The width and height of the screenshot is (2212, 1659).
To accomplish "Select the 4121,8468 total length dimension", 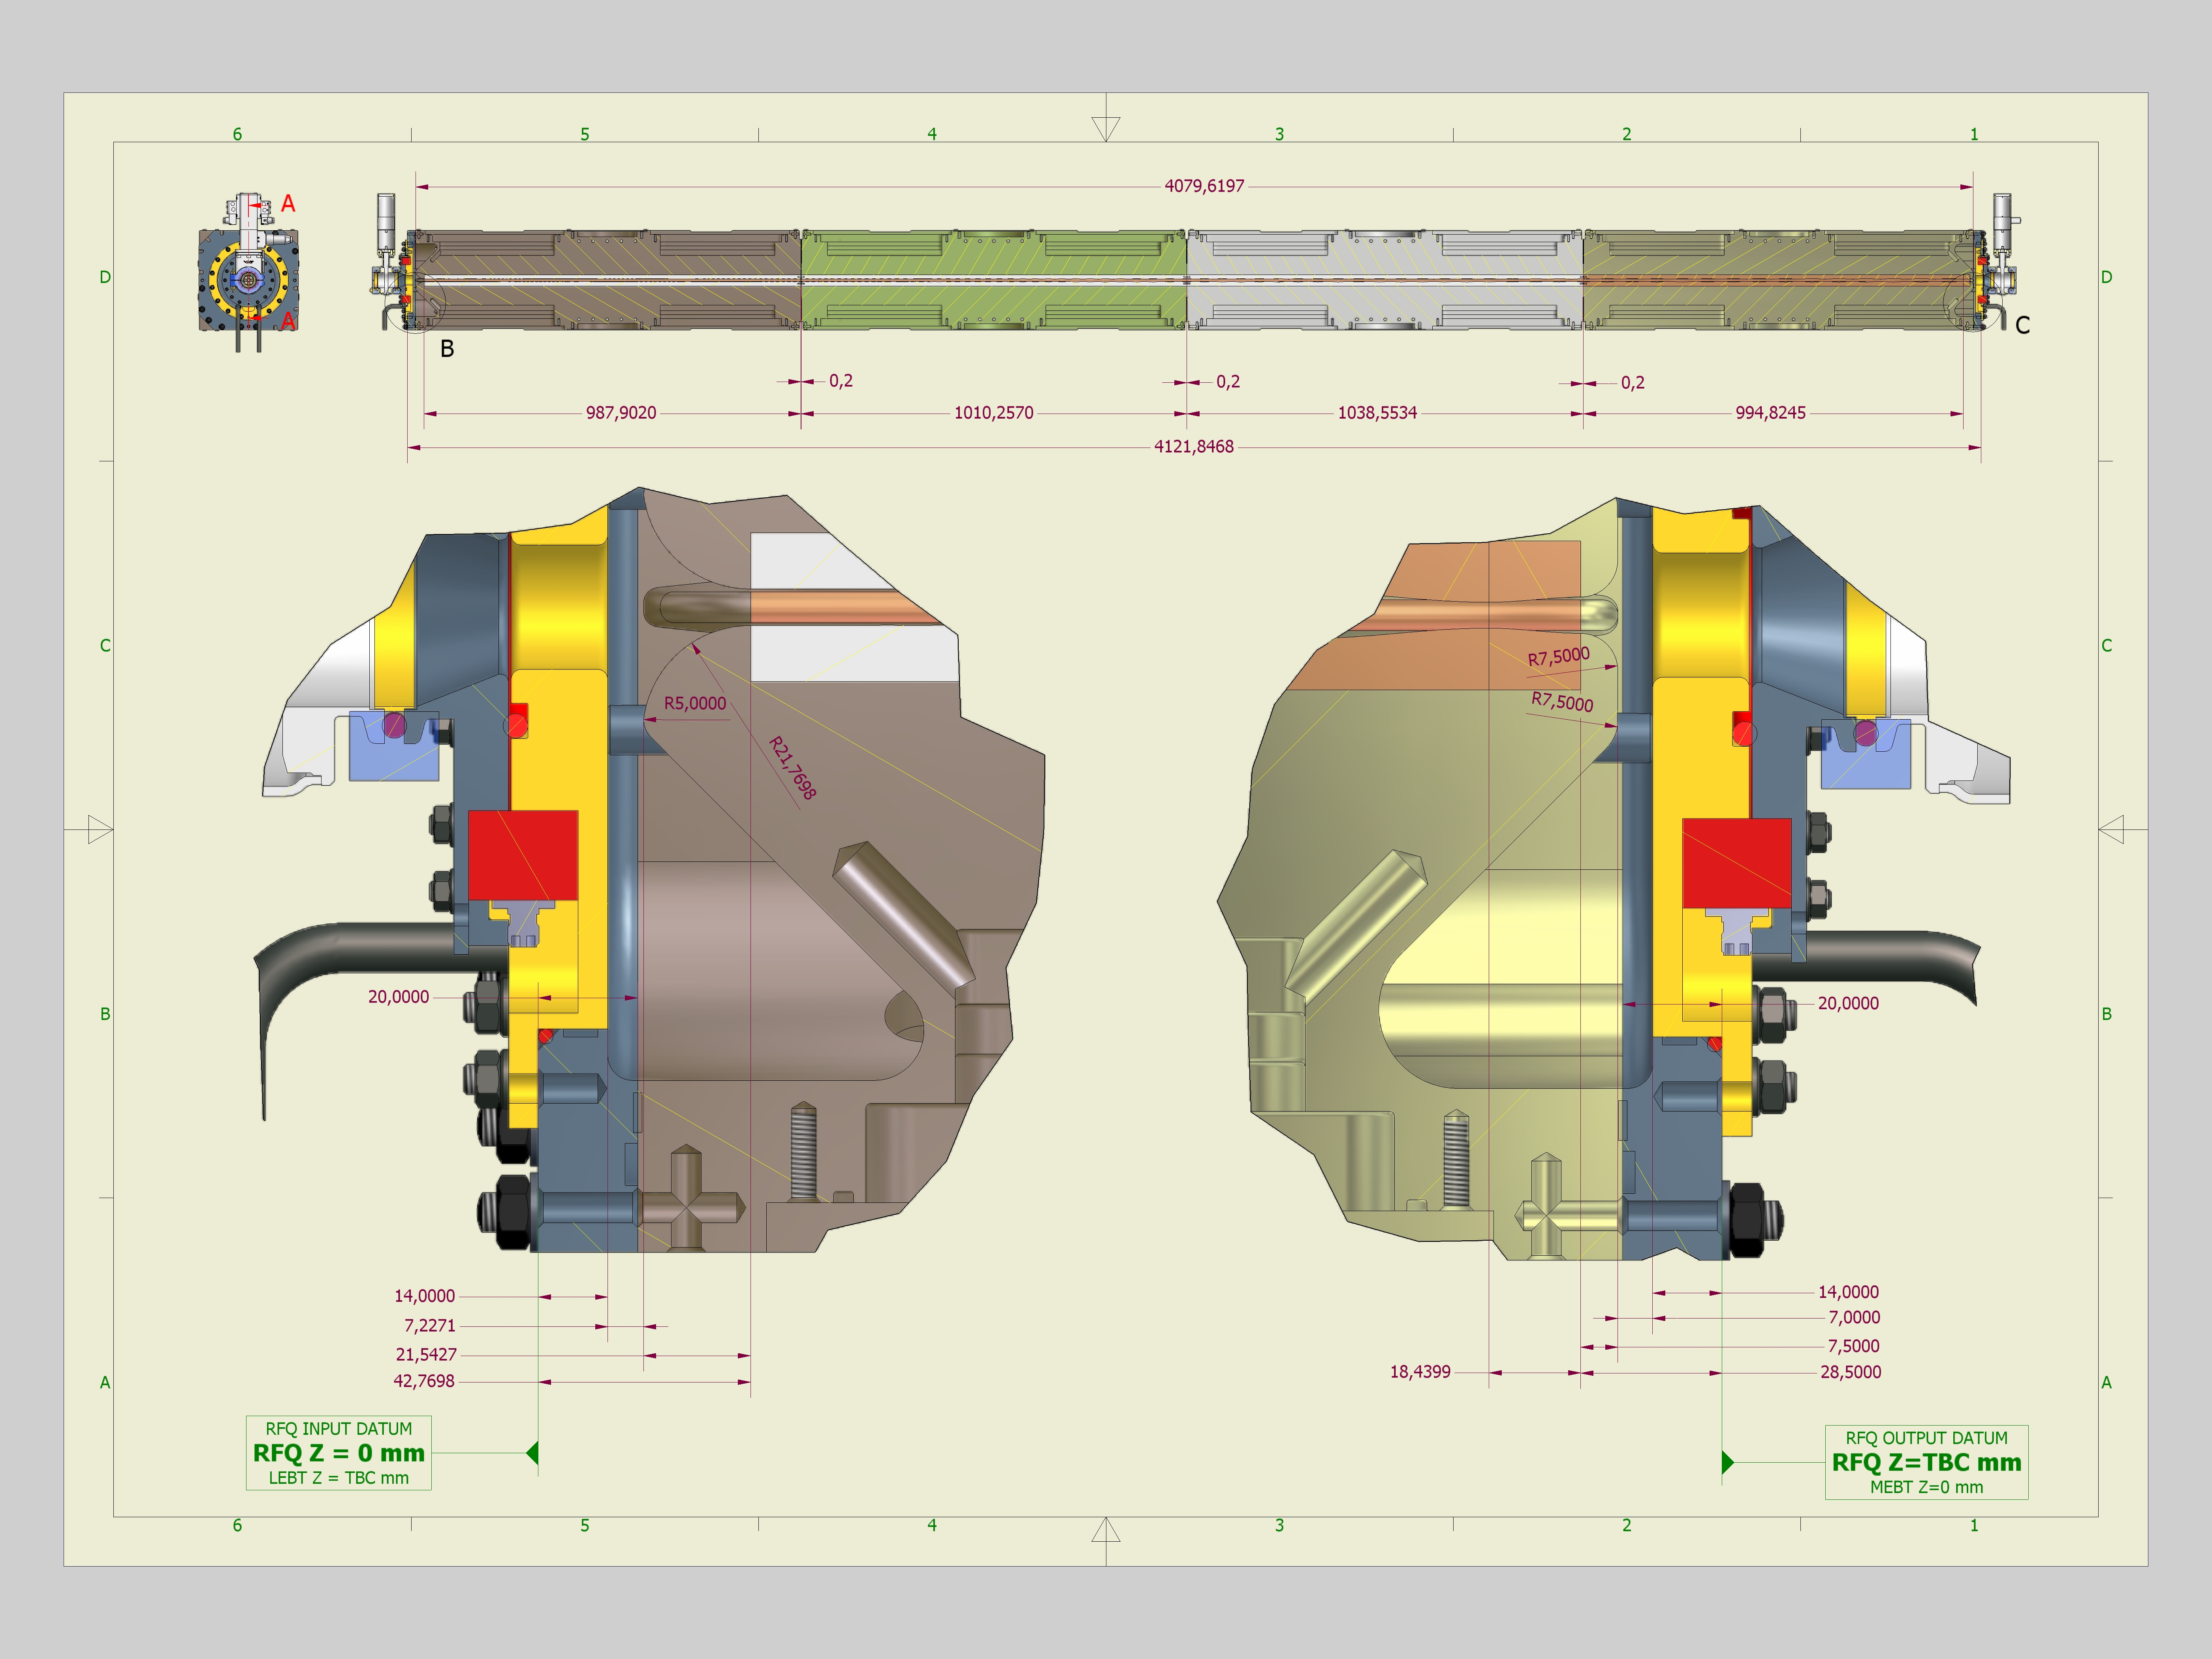I will tap(1194, 447).
